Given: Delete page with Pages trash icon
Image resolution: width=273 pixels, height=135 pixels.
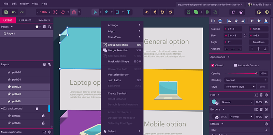Looking at the screenshot, I should [x=45, y=27].
